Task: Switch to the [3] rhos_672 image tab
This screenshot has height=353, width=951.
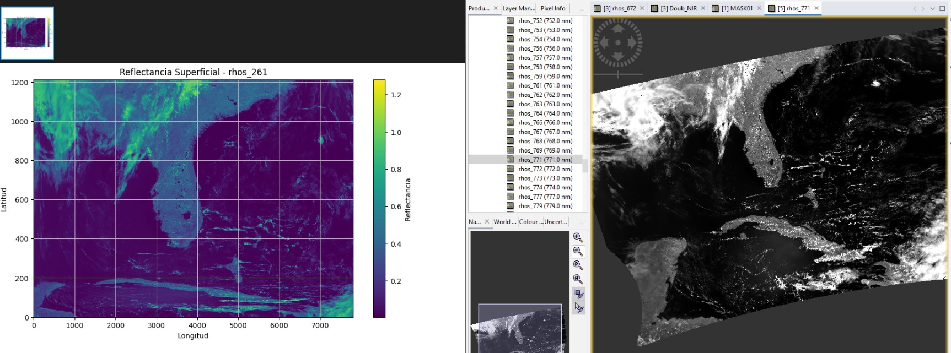Action: [619, 8]
